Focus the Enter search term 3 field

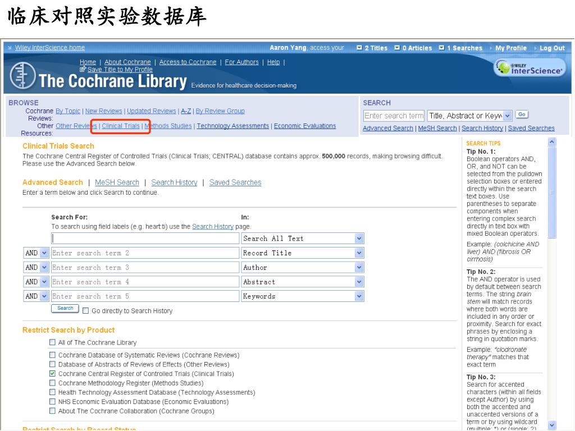tap(145, 268)
